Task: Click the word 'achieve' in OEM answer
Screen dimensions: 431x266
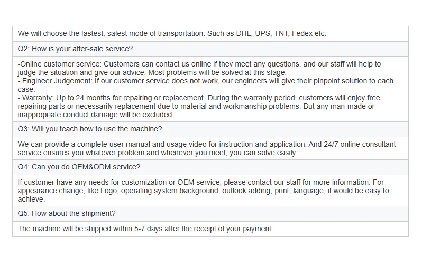Action: (x=31, y=199)
